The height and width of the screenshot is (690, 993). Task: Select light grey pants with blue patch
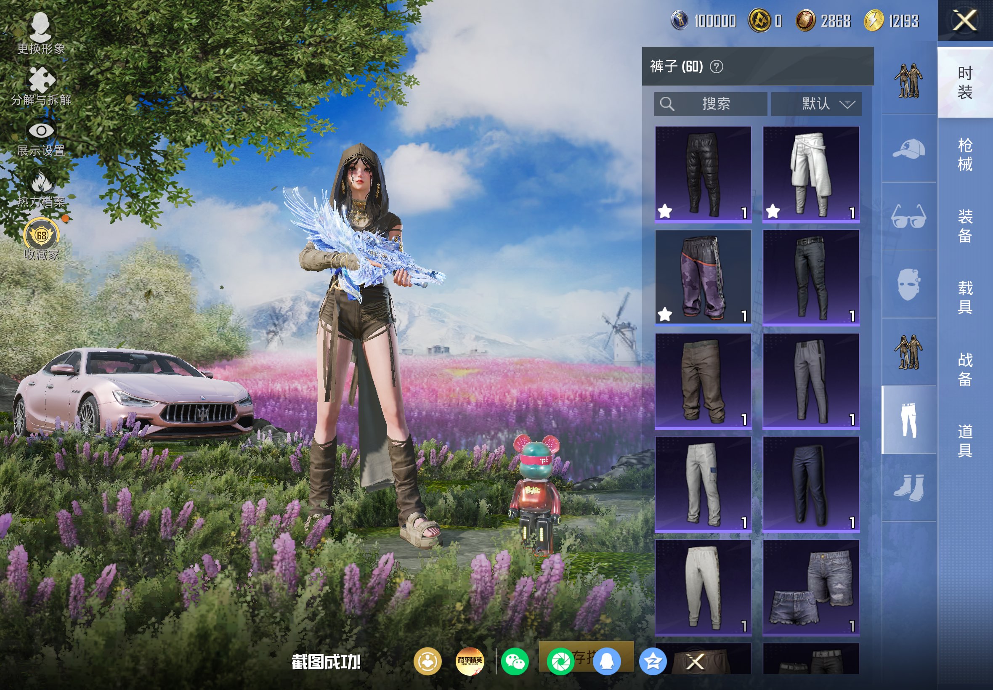tap(703, 484)
